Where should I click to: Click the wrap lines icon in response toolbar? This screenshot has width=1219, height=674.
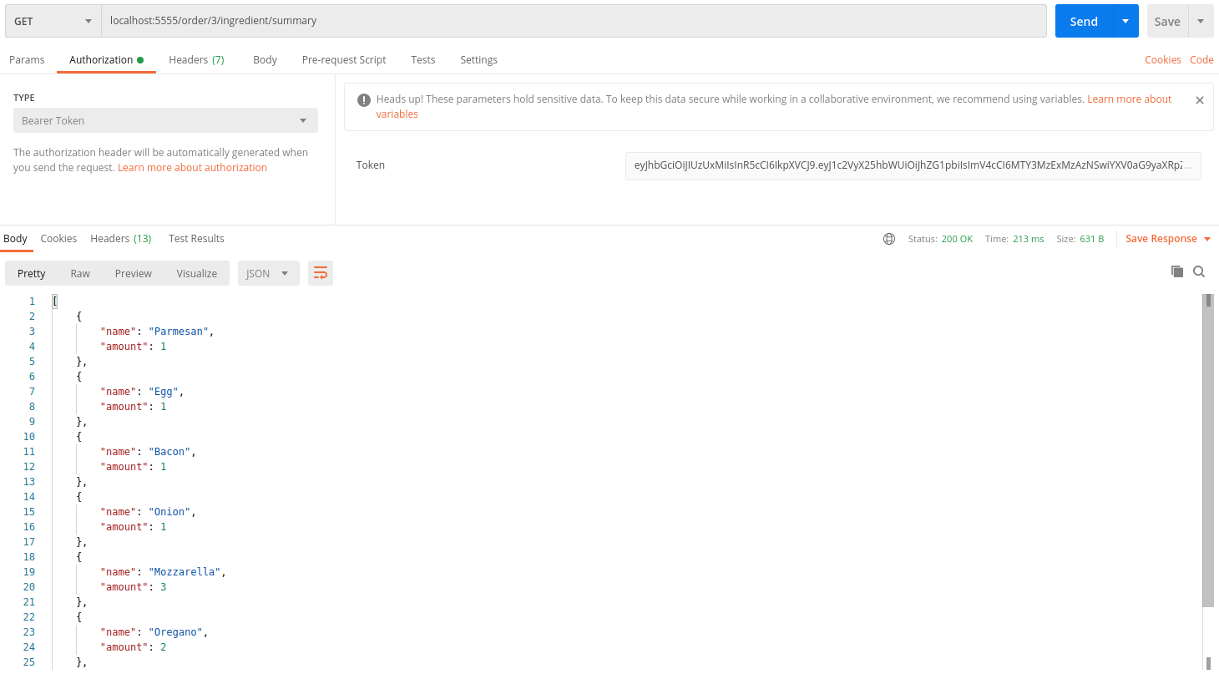click(321, 273)
